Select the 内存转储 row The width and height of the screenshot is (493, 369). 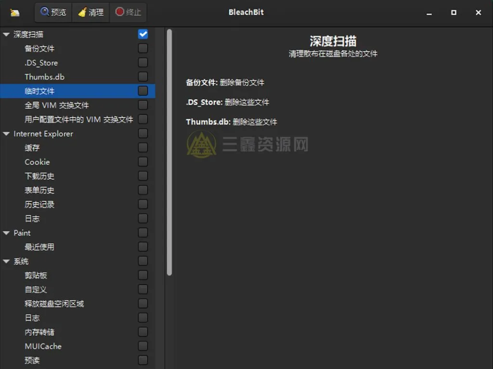[78, 332]
